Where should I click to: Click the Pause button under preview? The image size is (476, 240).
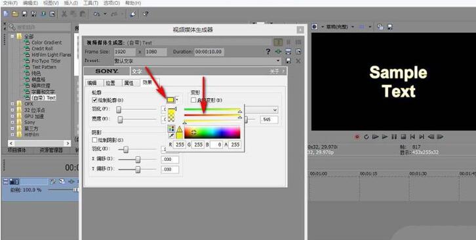pos(394,137)
